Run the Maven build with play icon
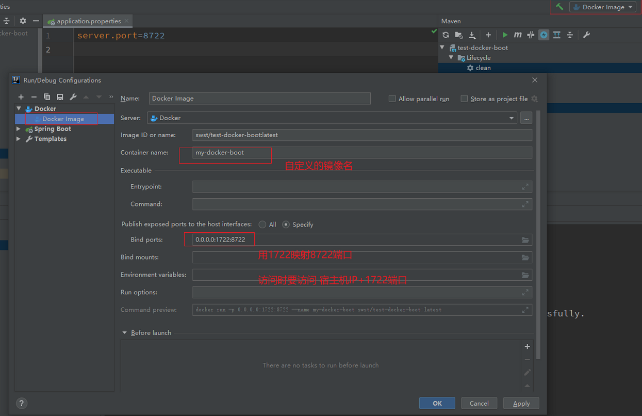This screenshot has width=642, height=416. (x=505, y=35)
